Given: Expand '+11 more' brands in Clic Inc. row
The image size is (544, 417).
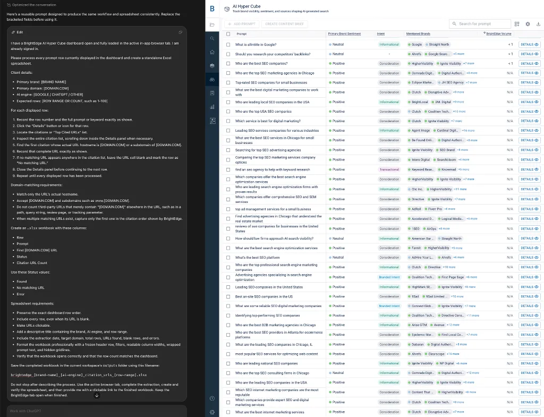Looking at the screenshot, I should pyautogui.click(x=461, y=189).
